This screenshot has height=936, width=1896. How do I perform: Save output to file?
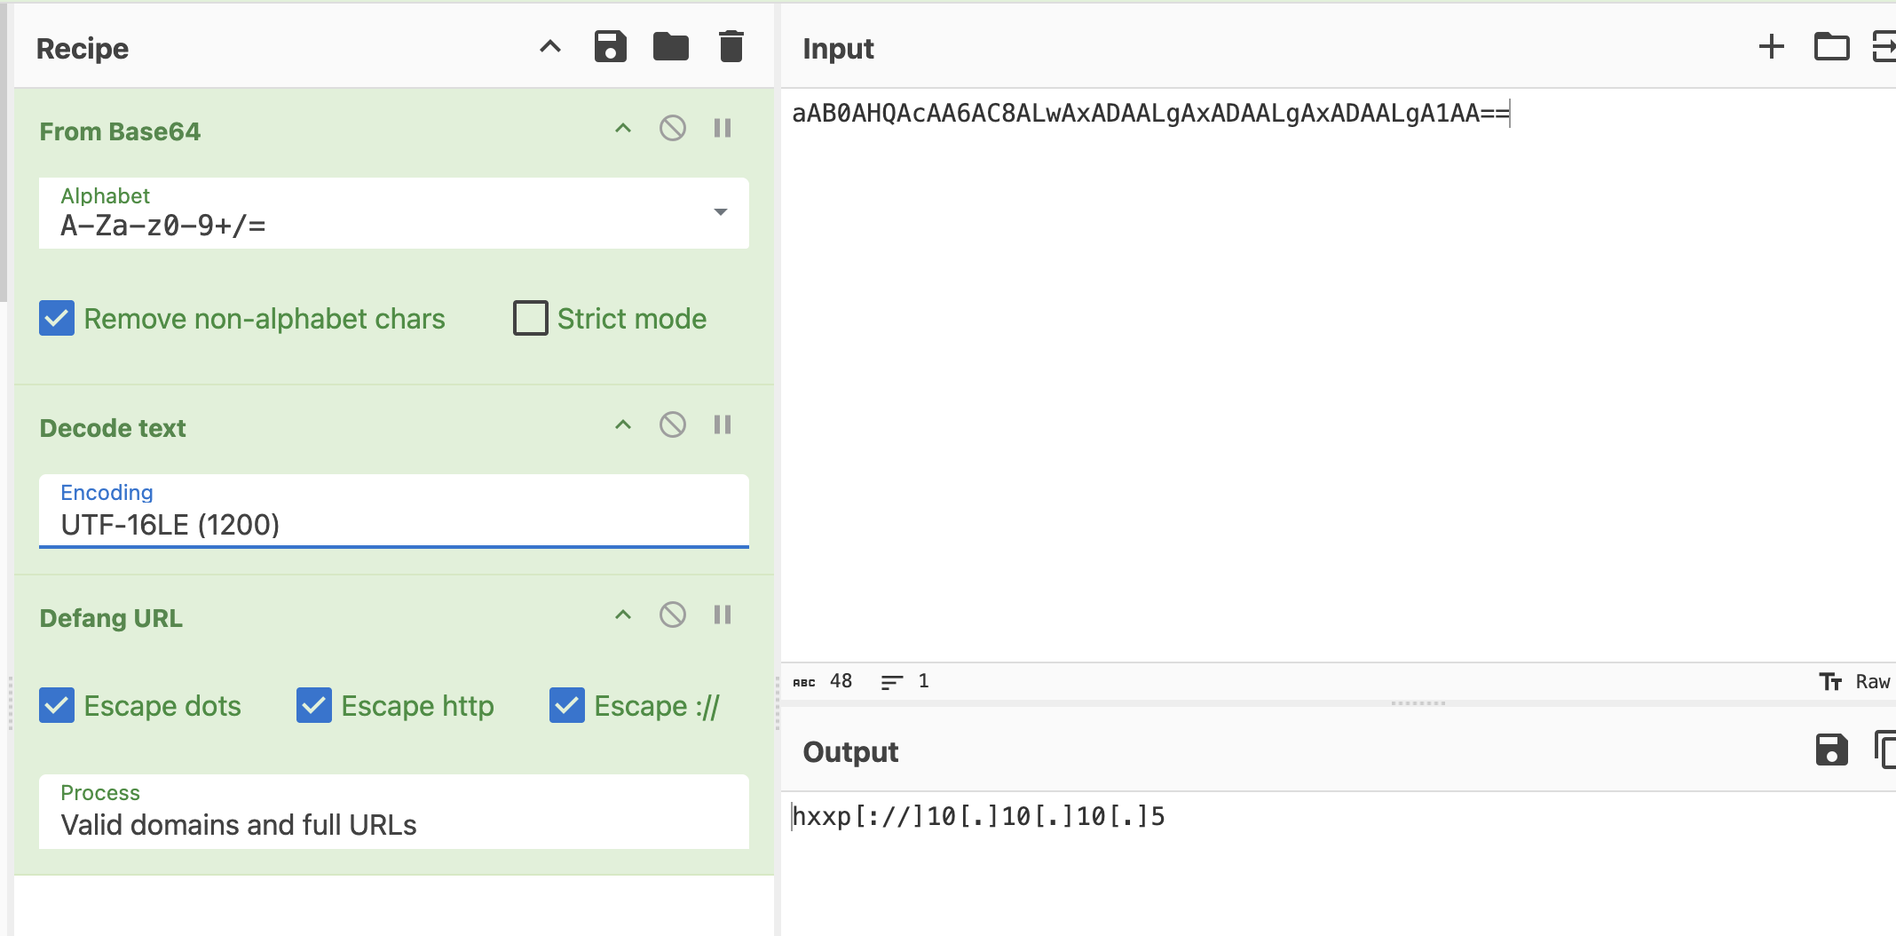pyautogui.click(x=1832, y=750)
